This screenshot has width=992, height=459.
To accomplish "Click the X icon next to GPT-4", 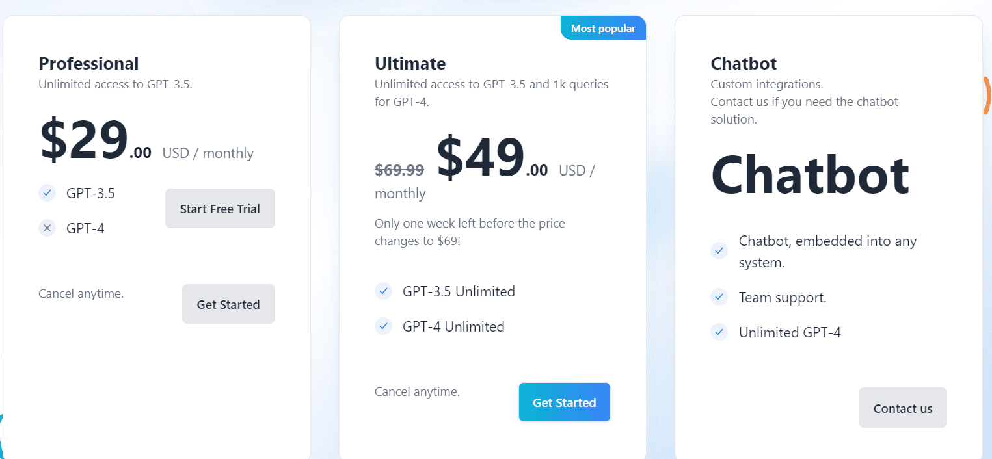I will [47, 228].
